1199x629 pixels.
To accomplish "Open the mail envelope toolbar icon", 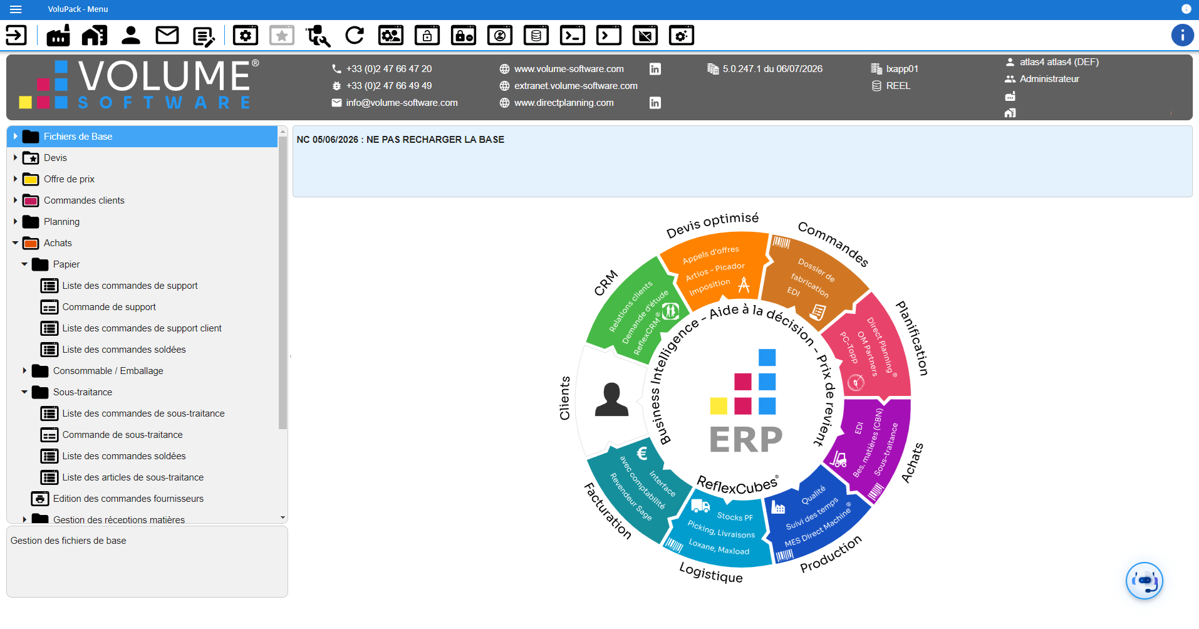I will [167, 36].
